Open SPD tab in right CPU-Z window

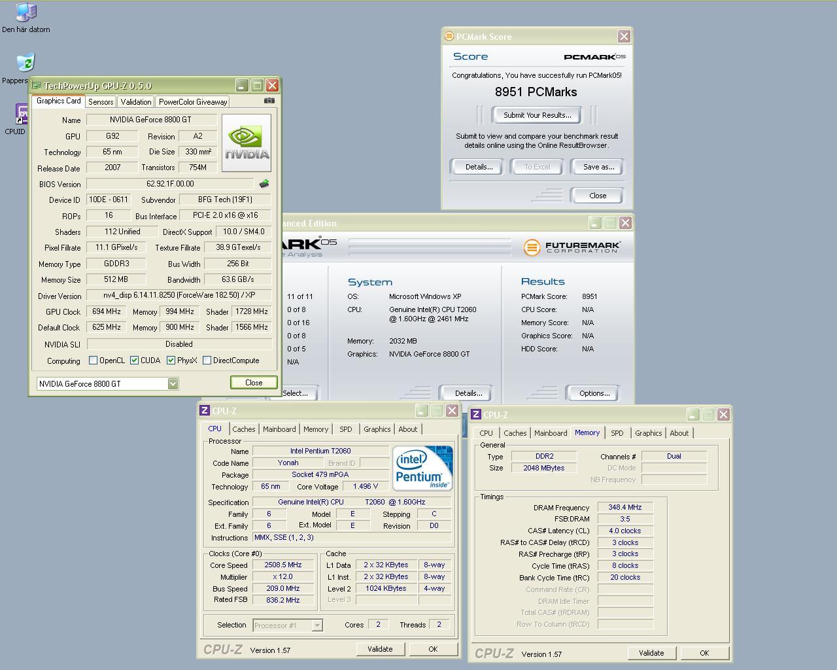click(x=617, y=433)
